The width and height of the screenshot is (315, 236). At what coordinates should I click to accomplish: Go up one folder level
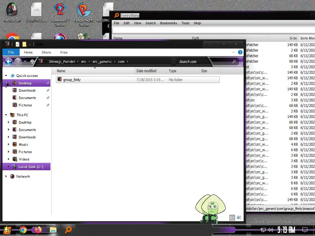[x=32, y=61]
